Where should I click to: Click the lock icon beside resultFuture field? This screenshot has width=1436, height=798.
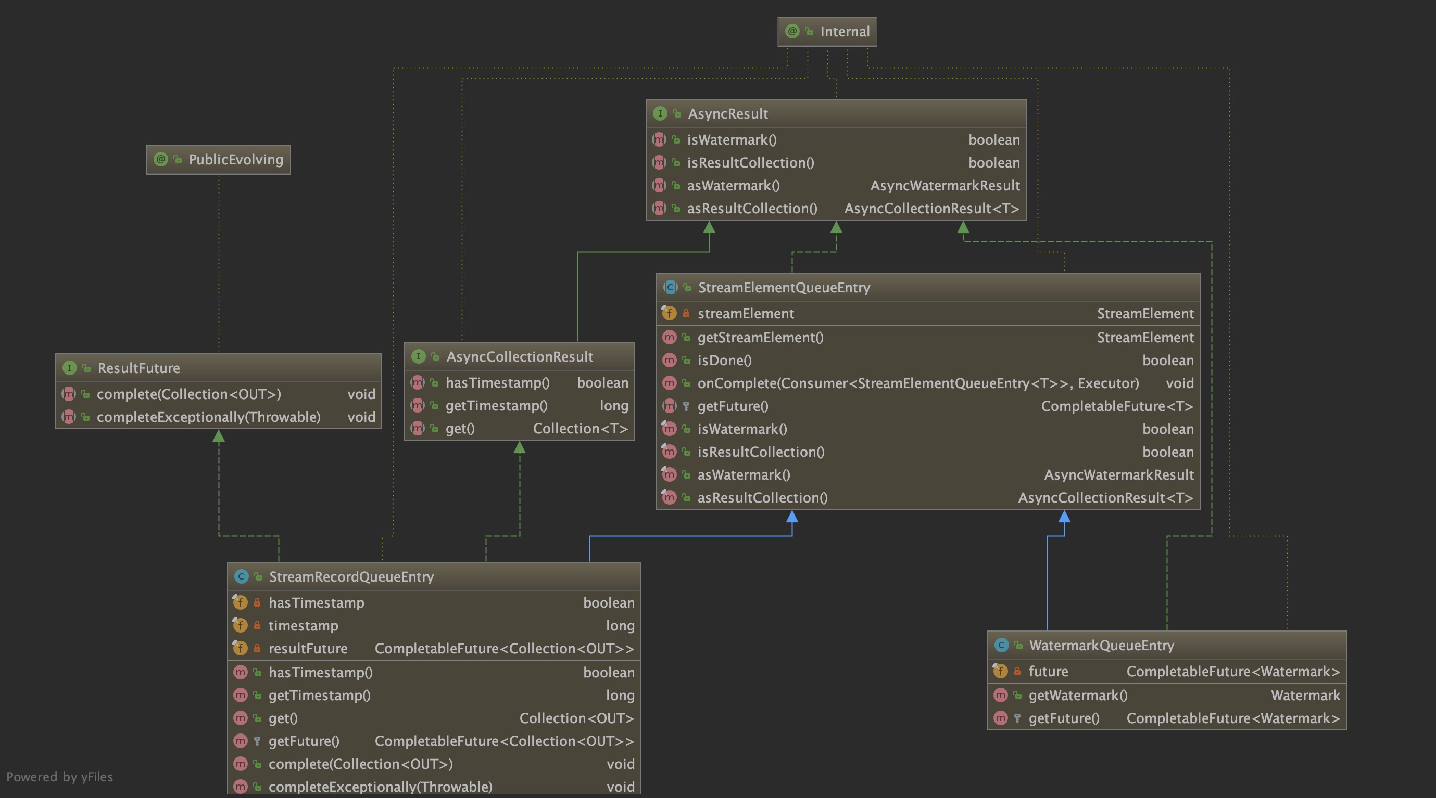tap(257, 649)
